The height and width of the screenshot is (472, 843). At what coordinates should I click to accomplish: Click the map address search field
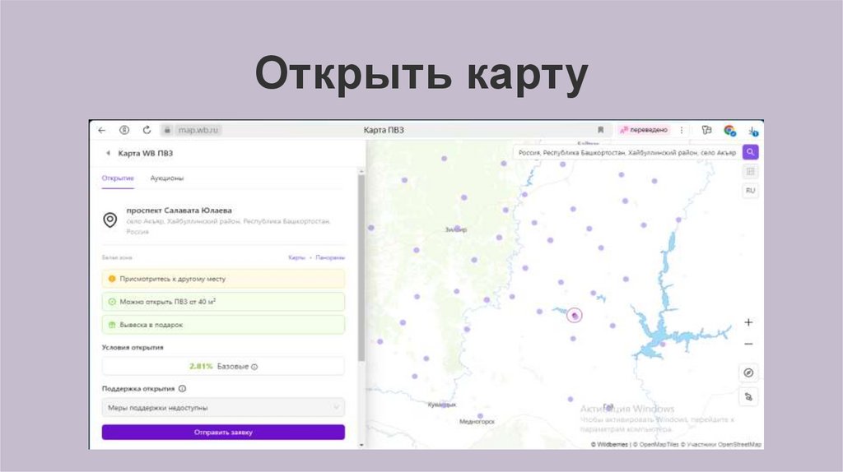pos(626,152)
